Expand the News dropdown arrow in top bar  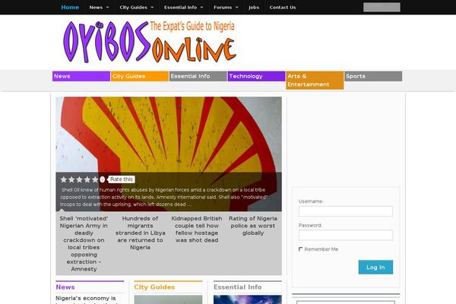tap(108, 8)
